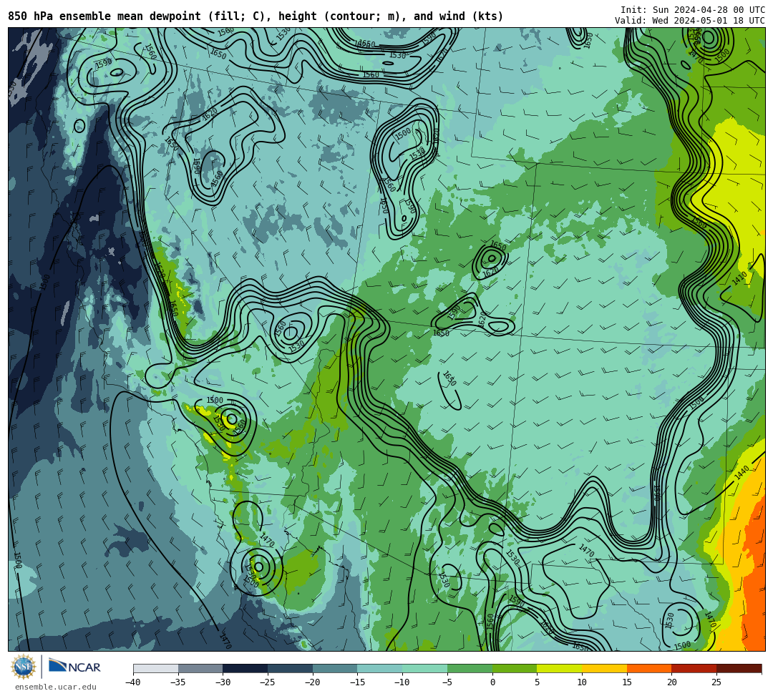Click the 1410 height contour label

pos(739,278)
